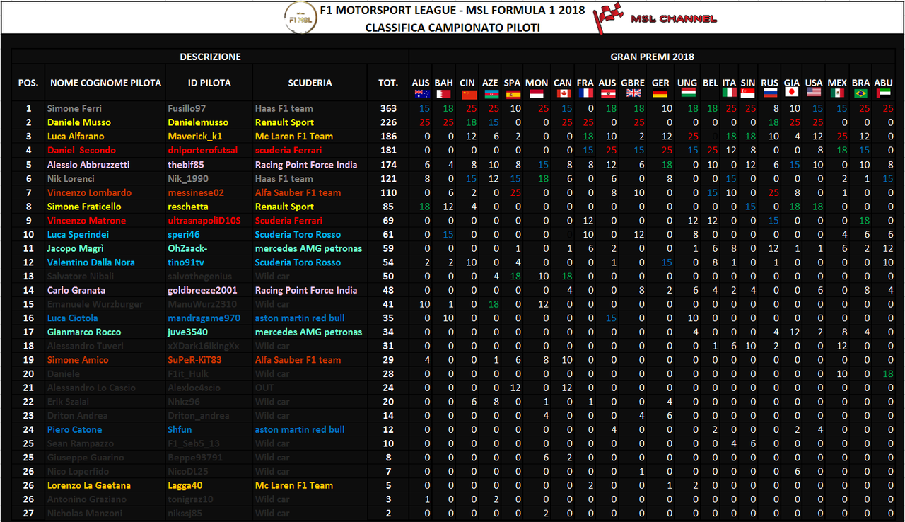The image size is (905, 522).
Task: Click the Brazilian flag under BRA
Action: tap(860, 93)
